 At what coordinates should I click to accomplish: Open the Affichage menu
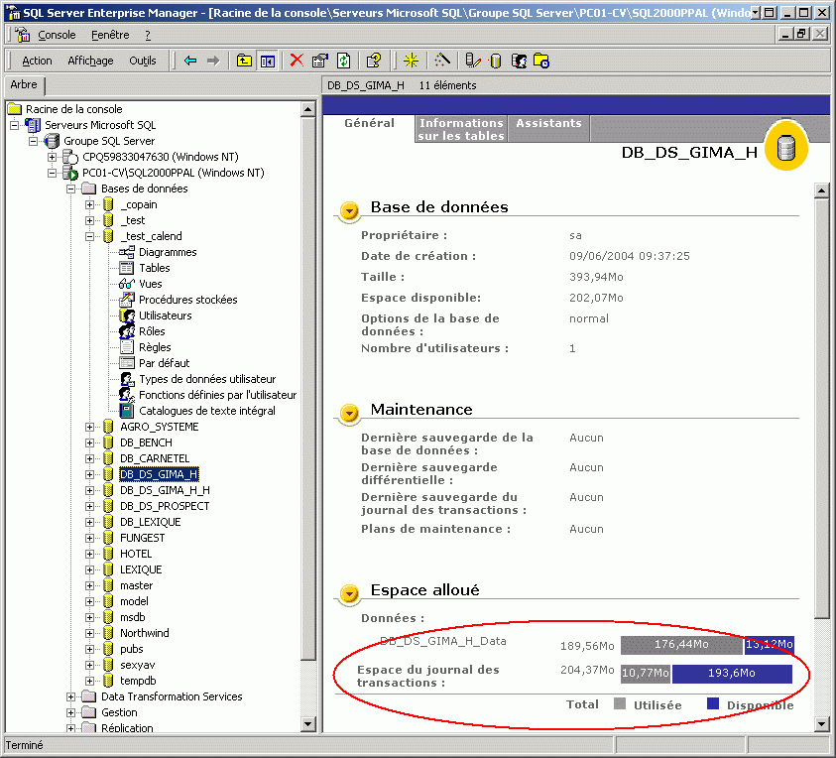coord(90,61)
